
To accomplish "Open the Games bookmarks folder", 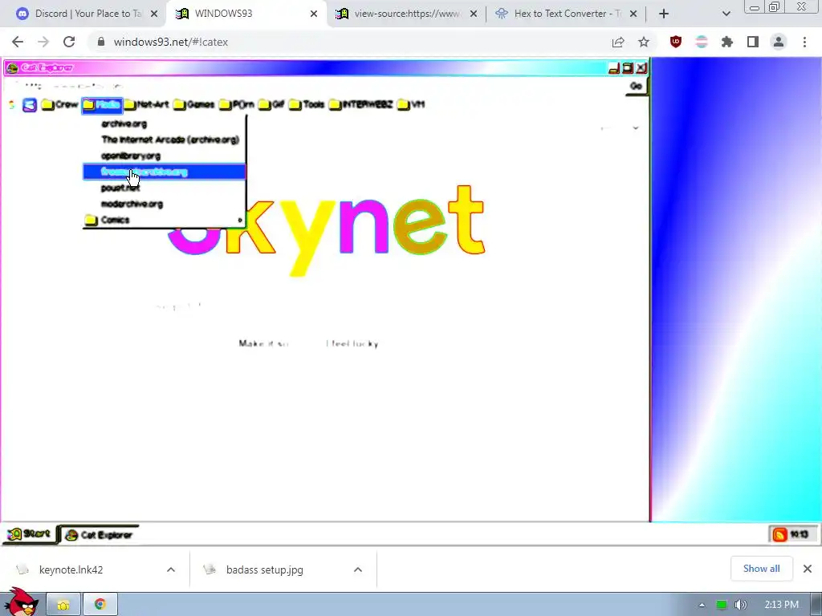I will tap(194, 105).
